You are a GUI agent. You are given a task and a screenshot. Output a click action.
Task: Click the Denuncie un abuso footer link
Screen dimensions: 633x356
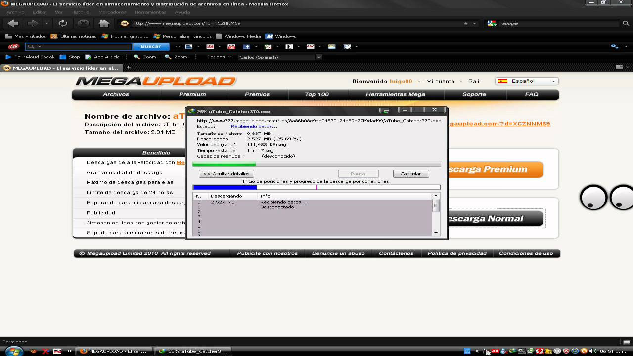click(x=338, y=253)
